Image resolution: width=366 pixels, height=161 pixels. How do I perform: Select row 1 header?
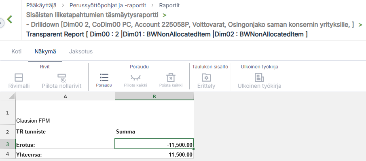(8, 112)
